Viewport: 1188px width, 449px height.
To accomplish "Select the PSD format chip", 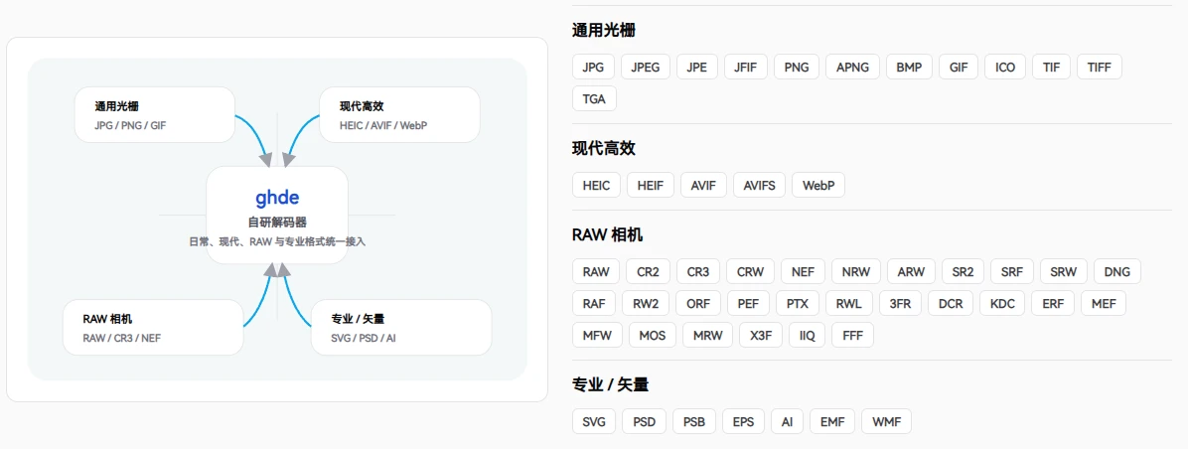I will point(645,421).
